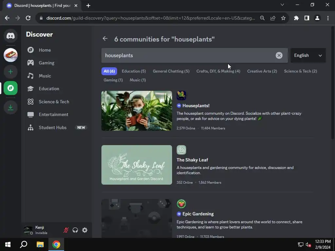
Task: Go back with results back arrow
Action: coord(105,39)
